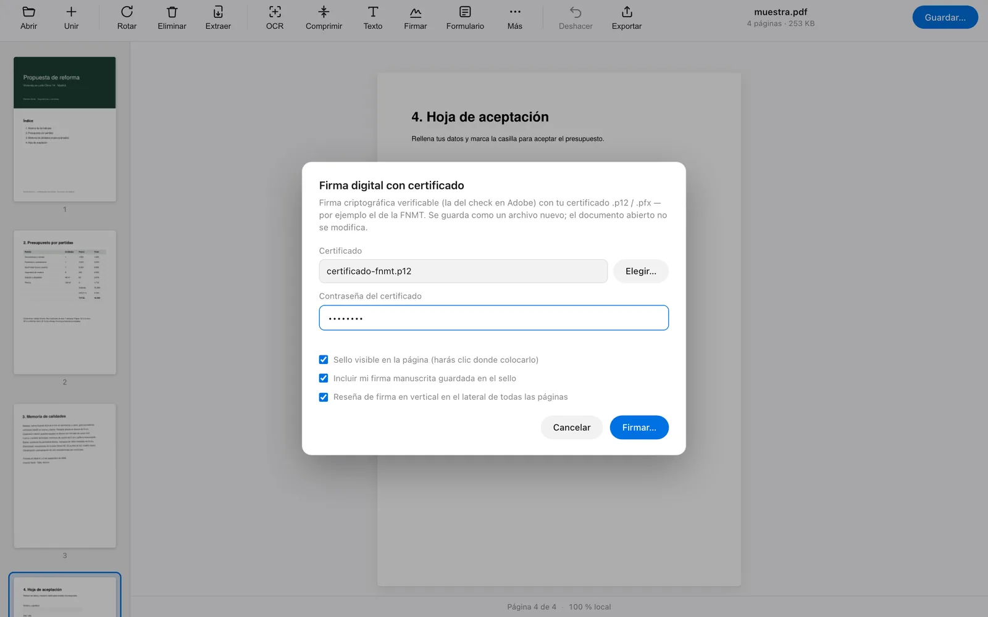Image resolution: width=988 pixels, height=617 pixels.
Task: Click the certificado-fnmt.p12 certificate field
Action: pos(463,271)
